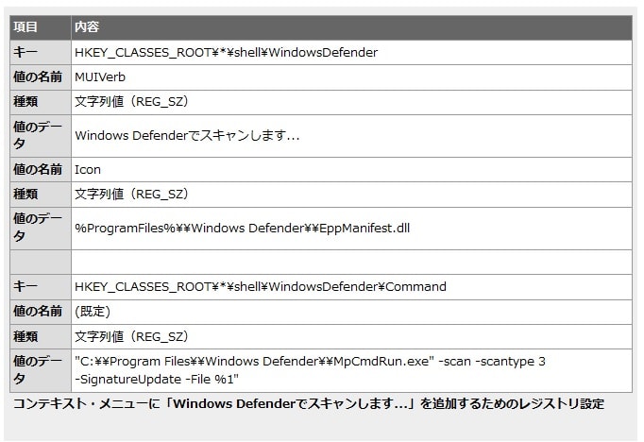Select the EppManifest.dll path value
The width and height of the screenshot is (644, 442).
[x=243, y=228]
